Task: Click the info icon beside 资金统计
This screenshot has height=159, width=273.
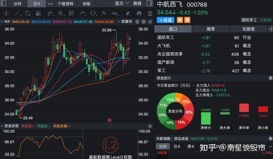Action: [x=270, y=78]
